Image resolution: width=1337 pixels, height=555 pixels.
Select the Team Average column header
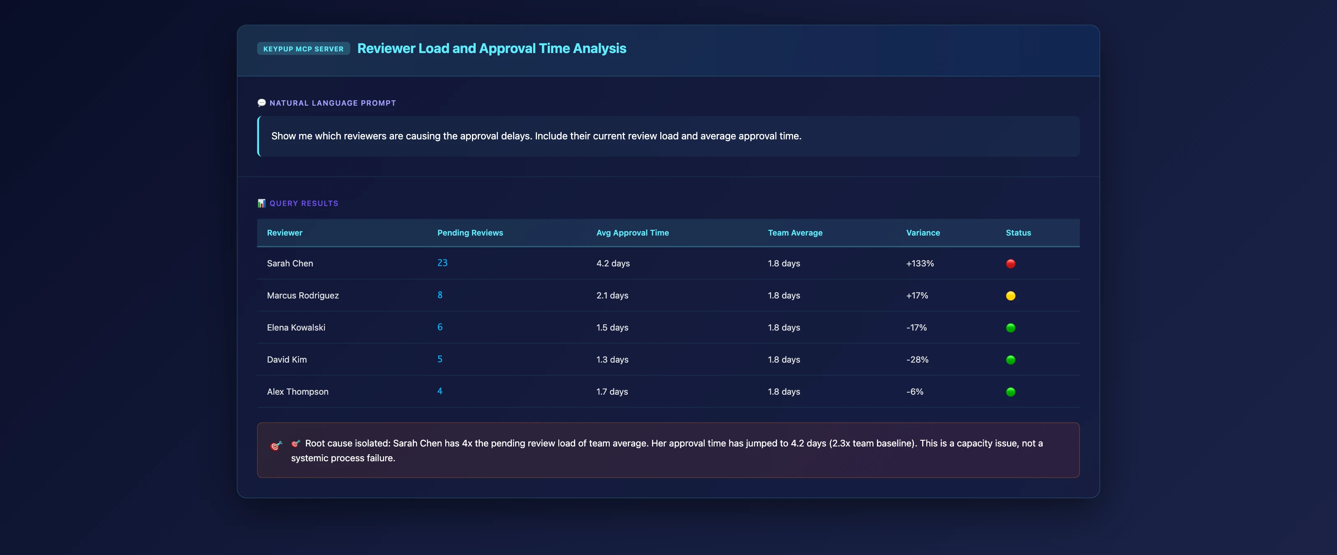tap(795, 233)
